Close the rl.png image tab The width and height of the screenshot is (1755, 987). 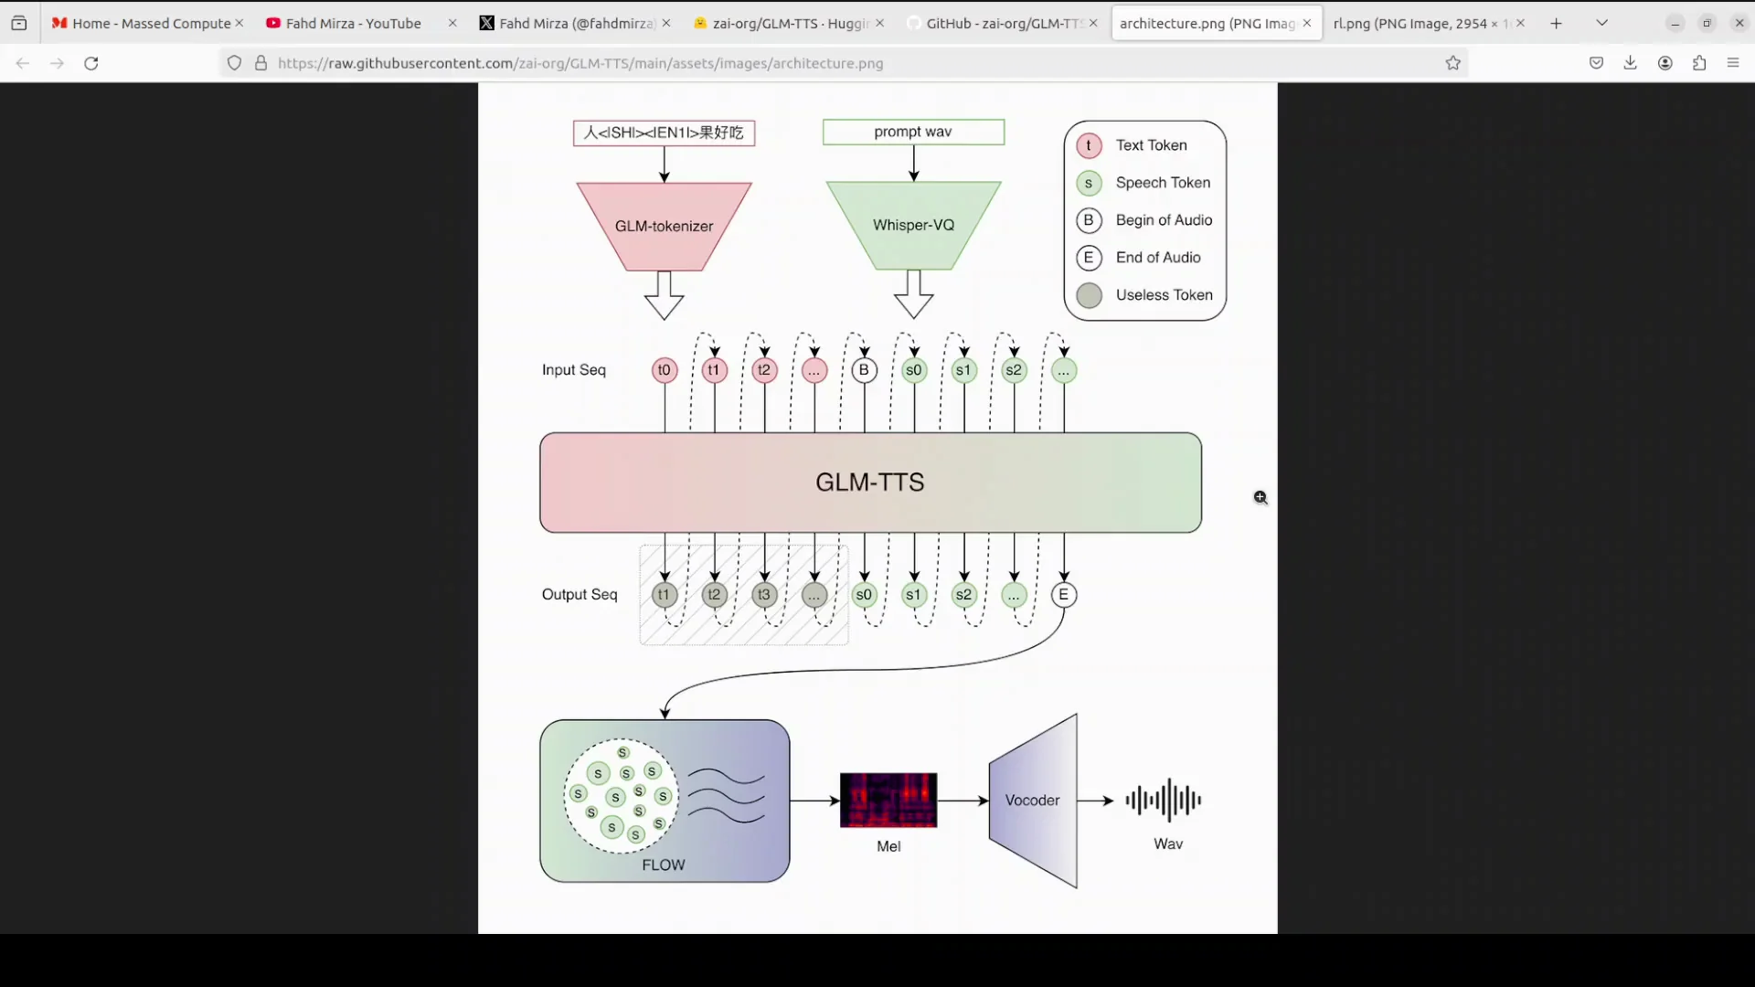(1520, 22)
